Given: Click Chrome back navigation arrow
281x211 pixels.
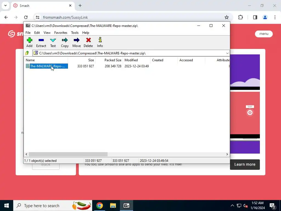Looking at the screenshot, I should (6, 17).
